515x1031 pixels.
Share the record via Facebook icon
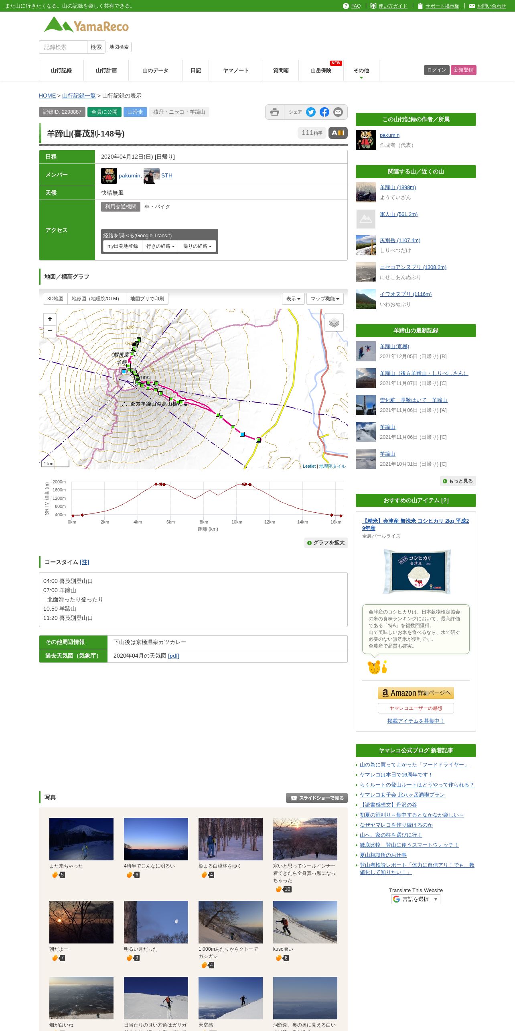324,112
